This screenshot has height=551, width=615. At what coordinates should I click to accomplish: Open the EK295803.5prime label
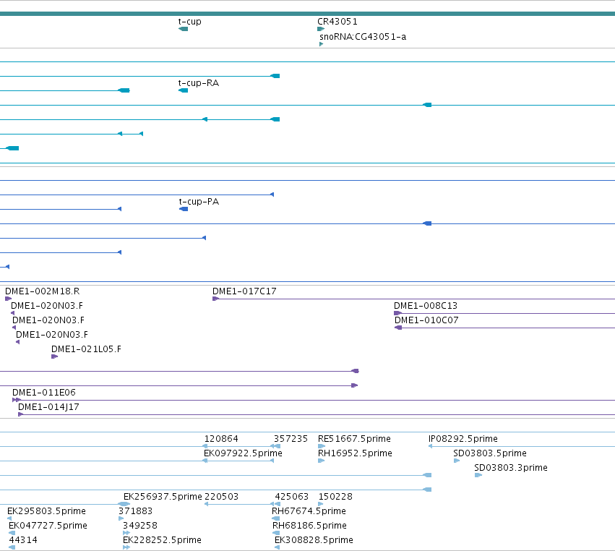click(46, 511)
